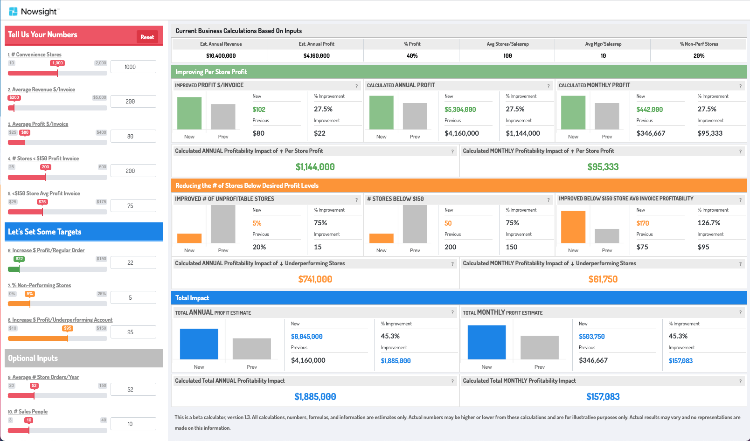Open help for Improved Profit $/Invoice
The width and height of the screenshot is (750, 441).
(x=357, y=86)
